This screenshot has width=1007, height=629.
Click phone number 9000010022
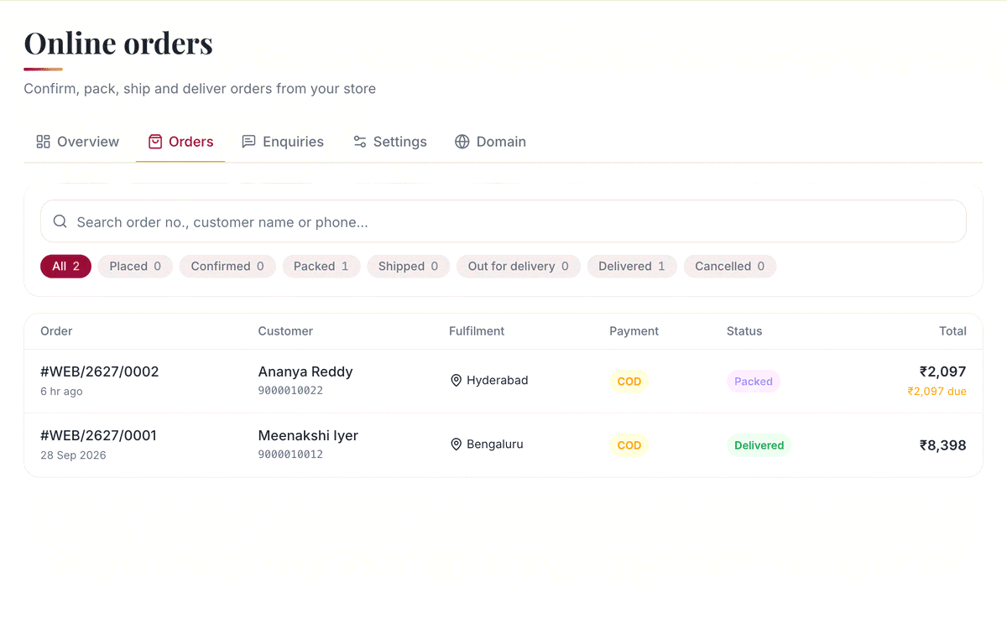pyautogui.click(x=290, y=391)
